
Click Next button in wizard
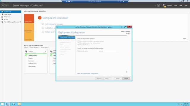[107, 79]
